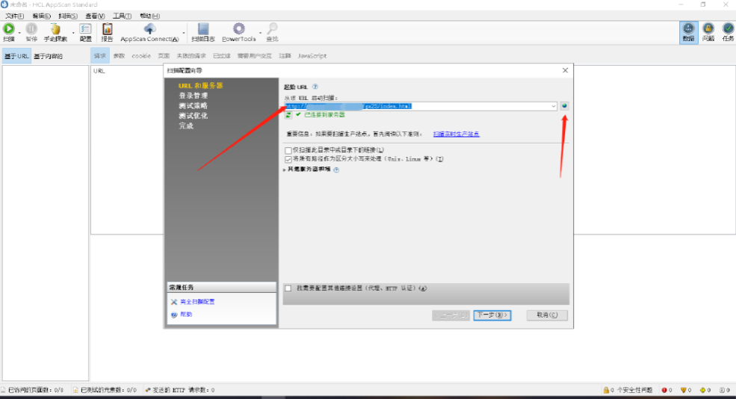Select 登录管理 wizard step
This screenshot has width=736, height=399.
click(193, 96)
